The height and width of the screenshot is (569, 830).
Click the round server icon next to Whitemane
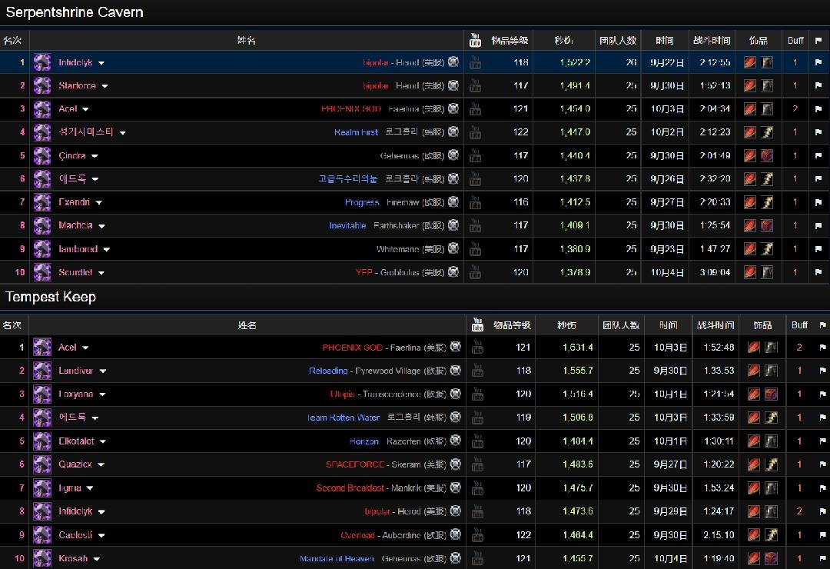click(453, 248)
